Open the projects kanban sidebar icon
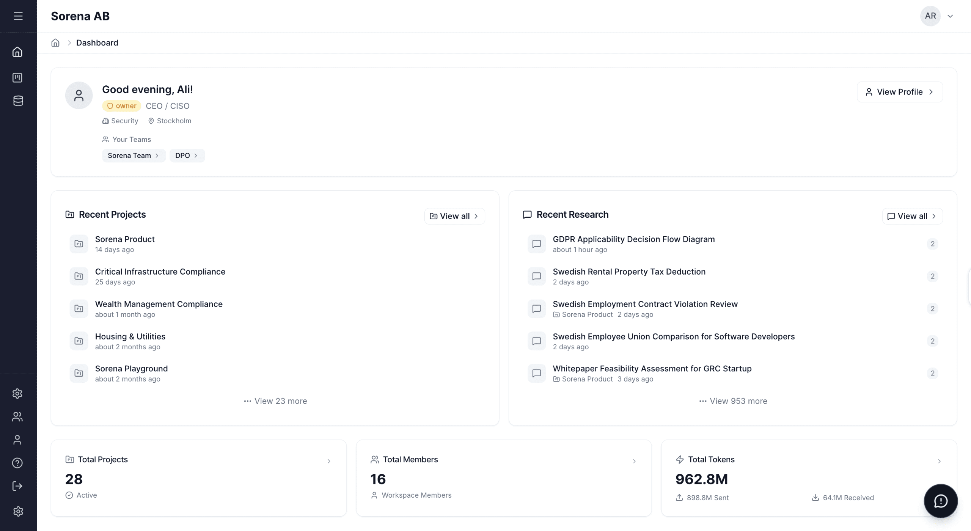 tap(17, 78)
